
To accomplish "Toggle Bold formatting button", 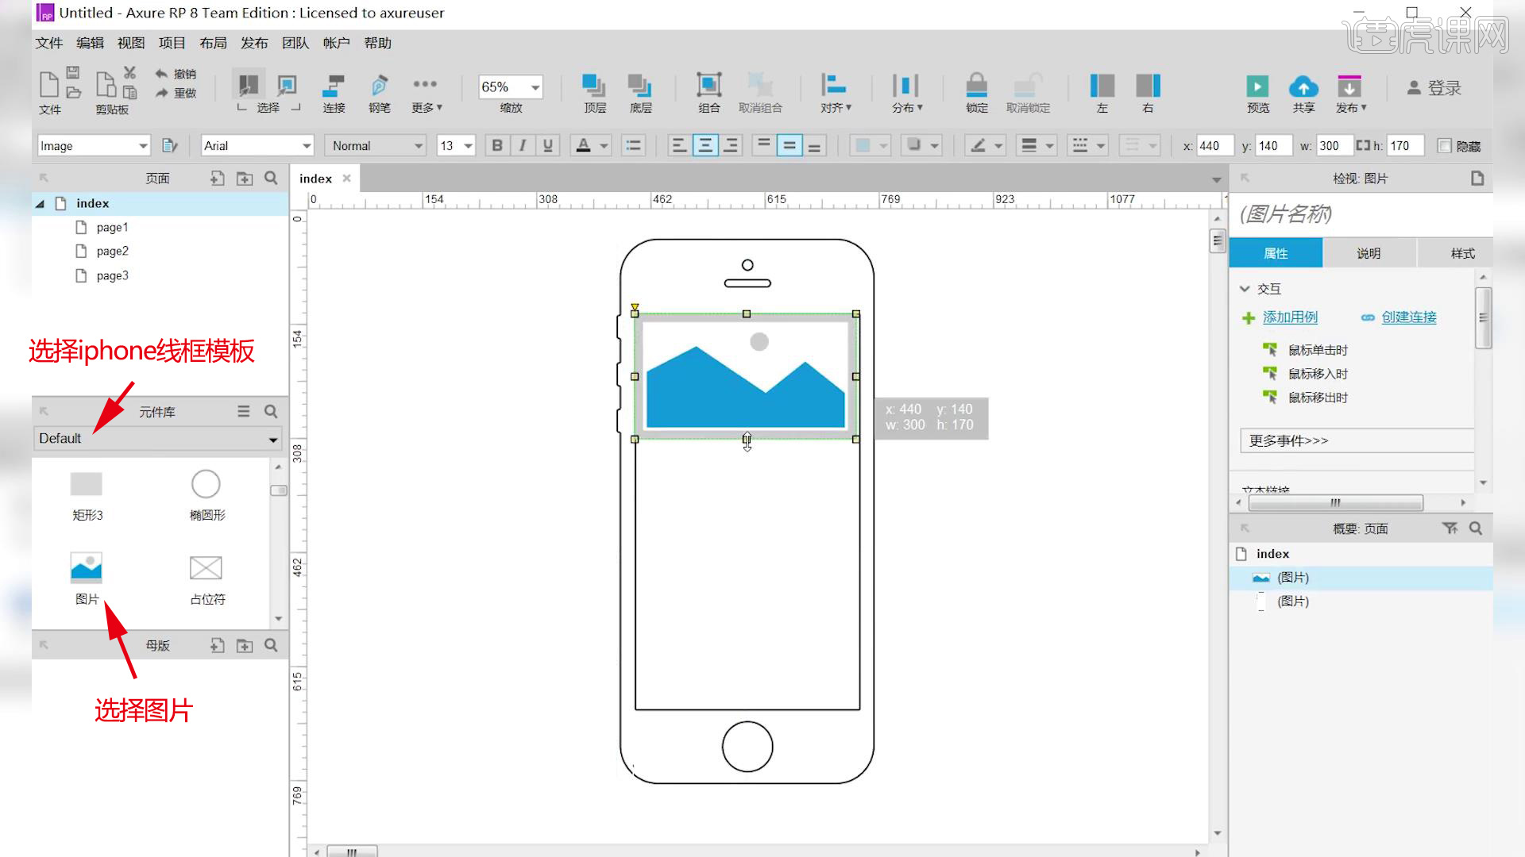I will 496,145.
